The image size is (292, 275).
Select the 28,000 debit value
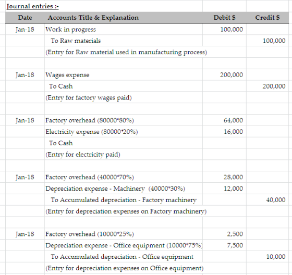234,177
